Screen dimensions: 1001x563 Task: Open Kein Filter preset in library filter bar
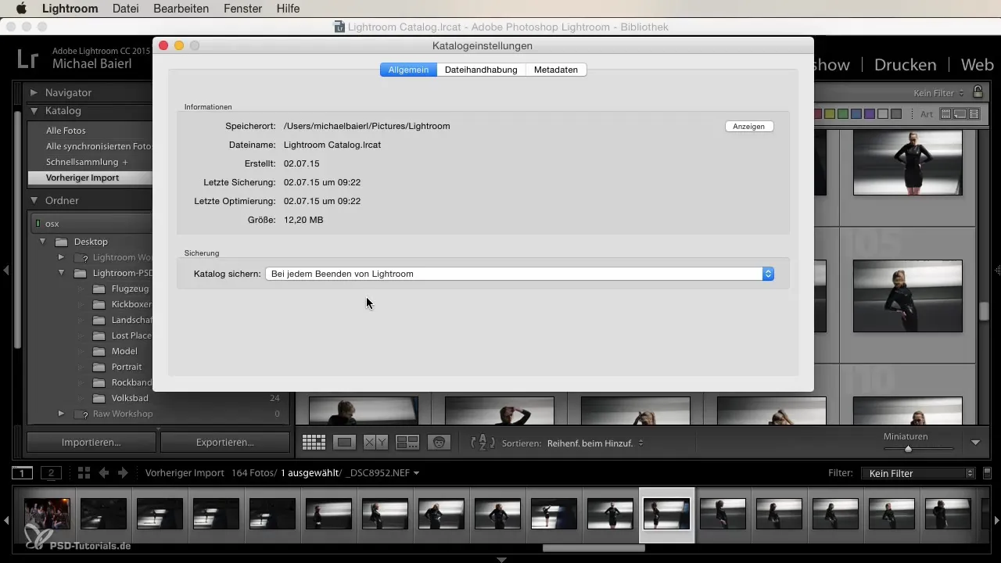[x=938, y=93]
